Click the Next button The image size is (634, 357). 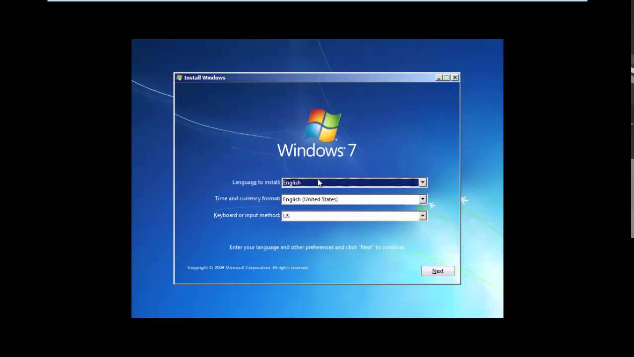438,271
